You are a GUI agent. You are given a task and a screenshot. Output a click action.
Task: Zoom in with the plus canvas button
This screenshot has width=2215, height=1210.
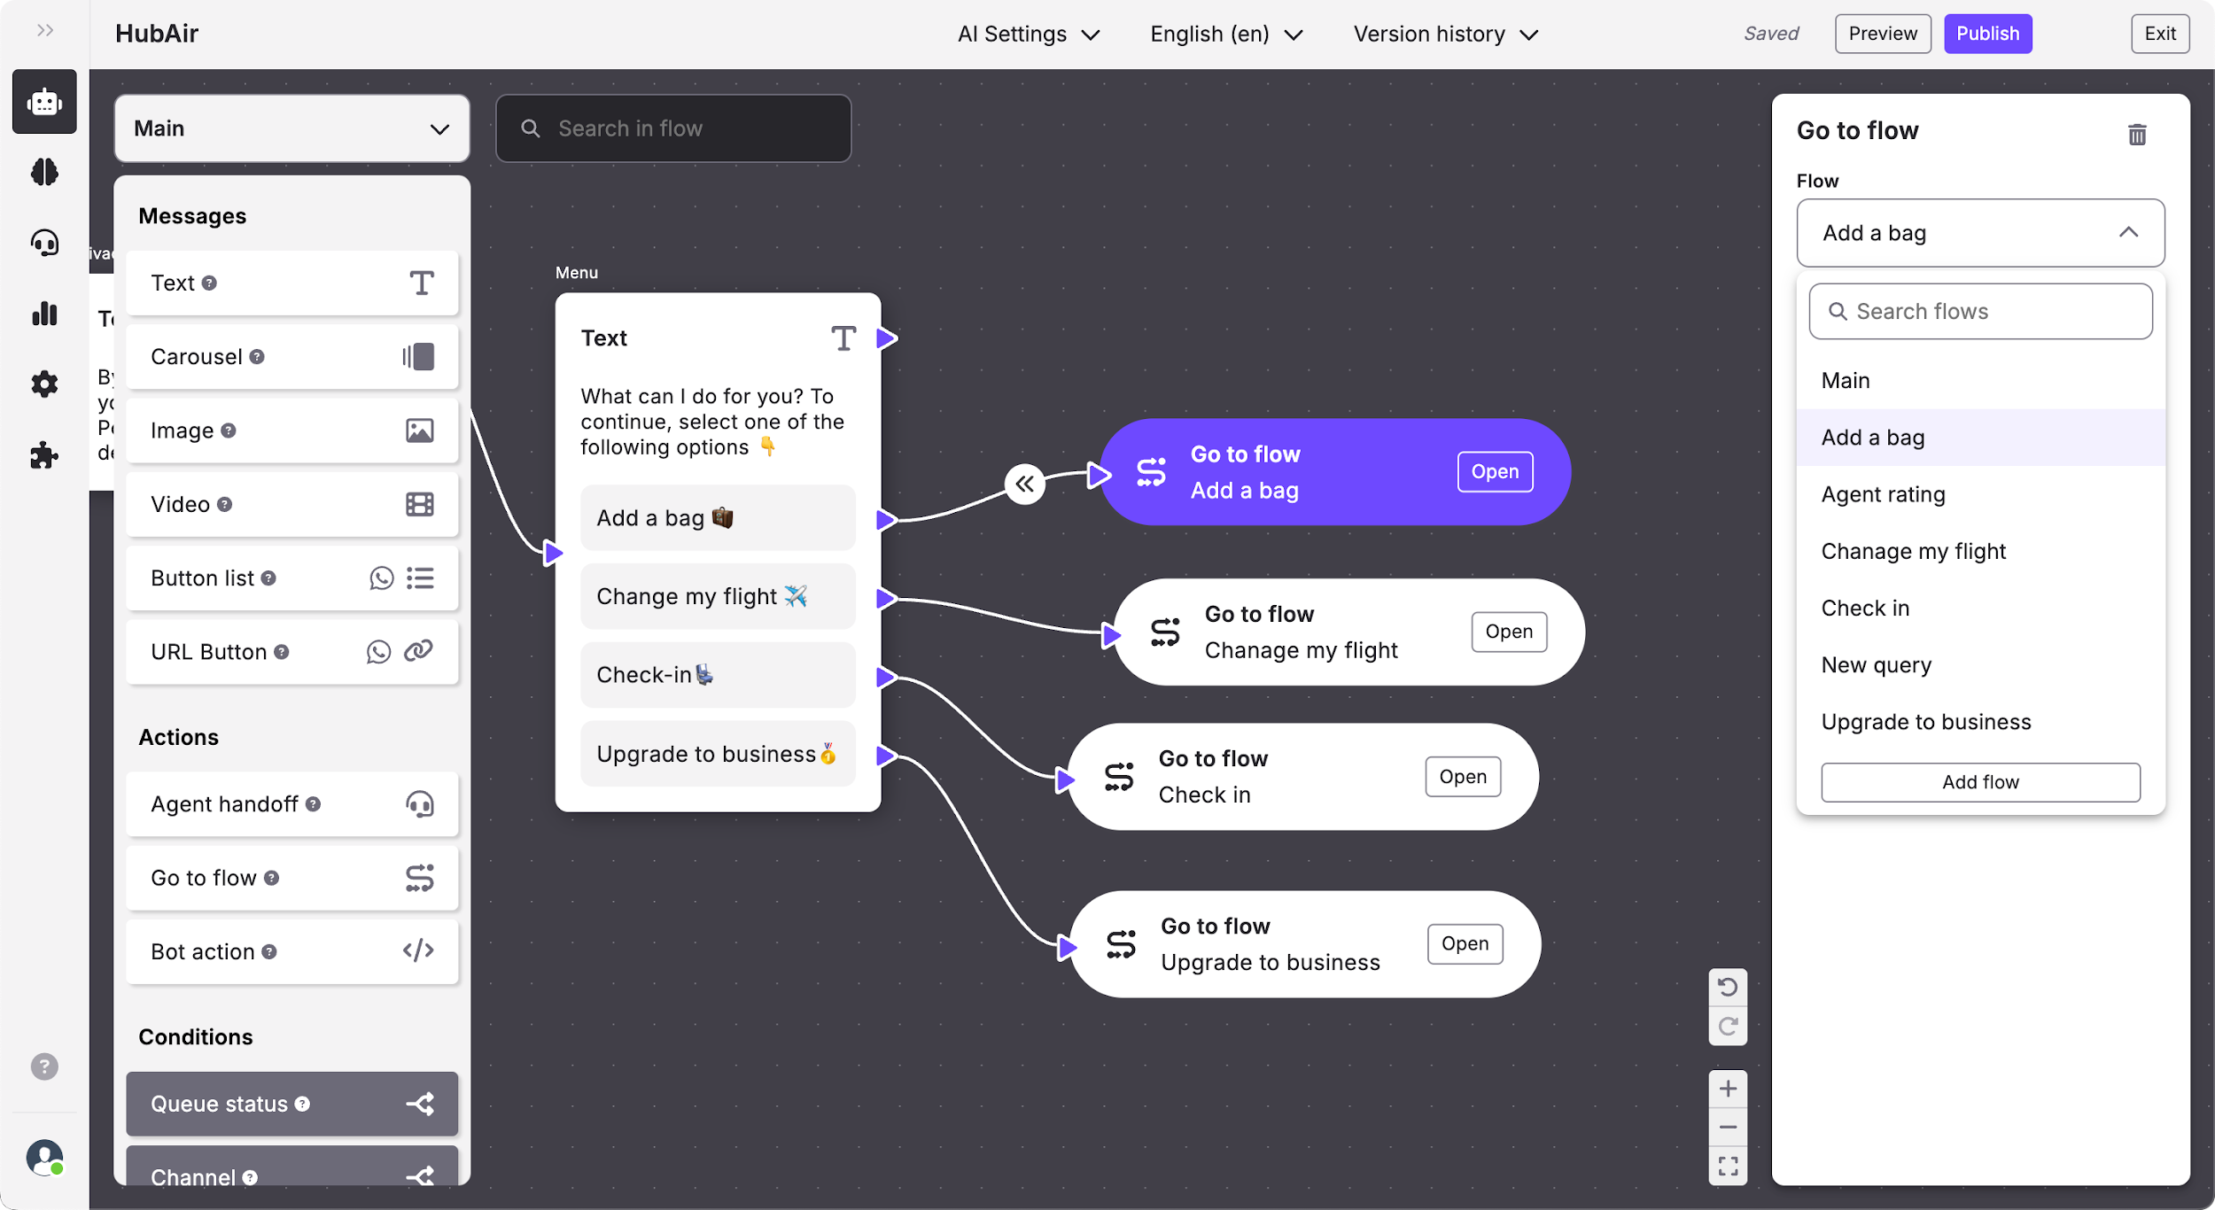[1727, 1089]
